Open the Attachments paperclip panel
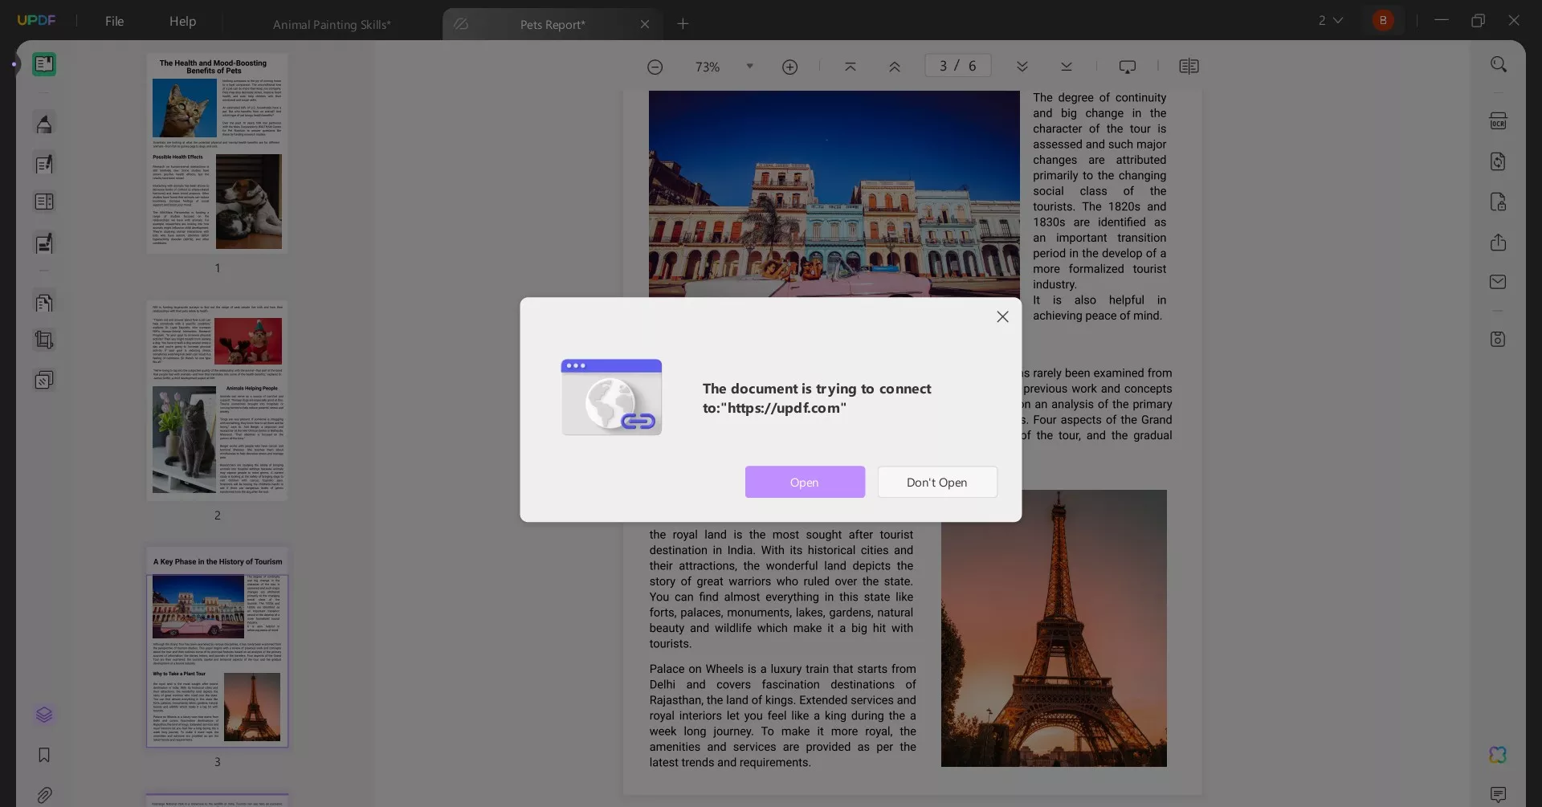The width and height of the screenshot is (1542, 807). tap(44, 795)
